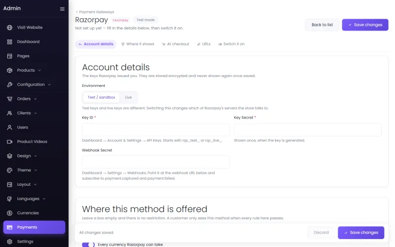Click the link icon in URLs tab

[x=199, y=44]
